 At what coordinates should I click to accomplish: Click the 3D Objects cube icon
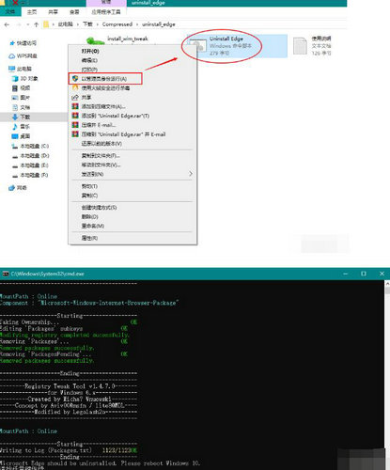[15, 78]
